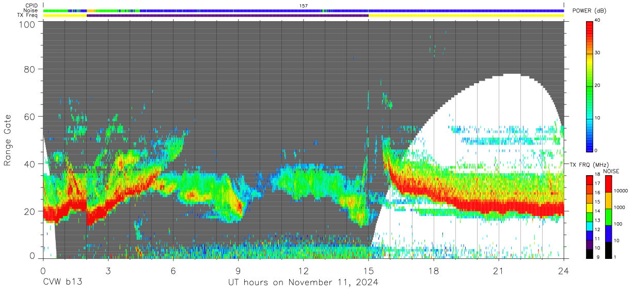Click noise scale label '10000'
The width and height of the screenshot is (634, 293).
pos(622,191)
